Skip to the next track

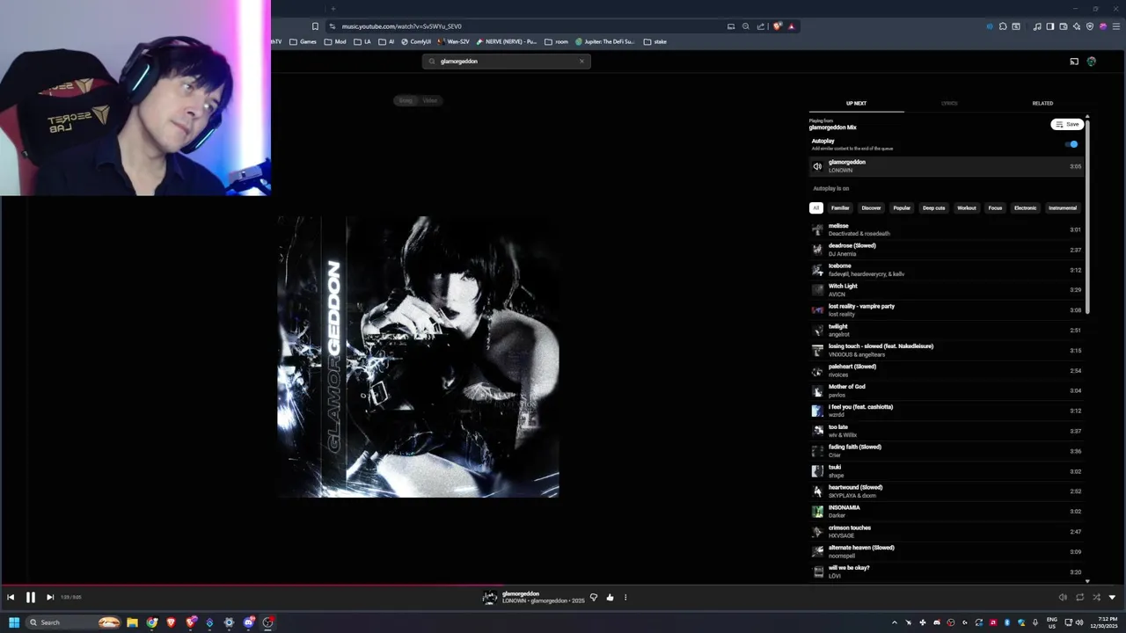click(50, 597)
